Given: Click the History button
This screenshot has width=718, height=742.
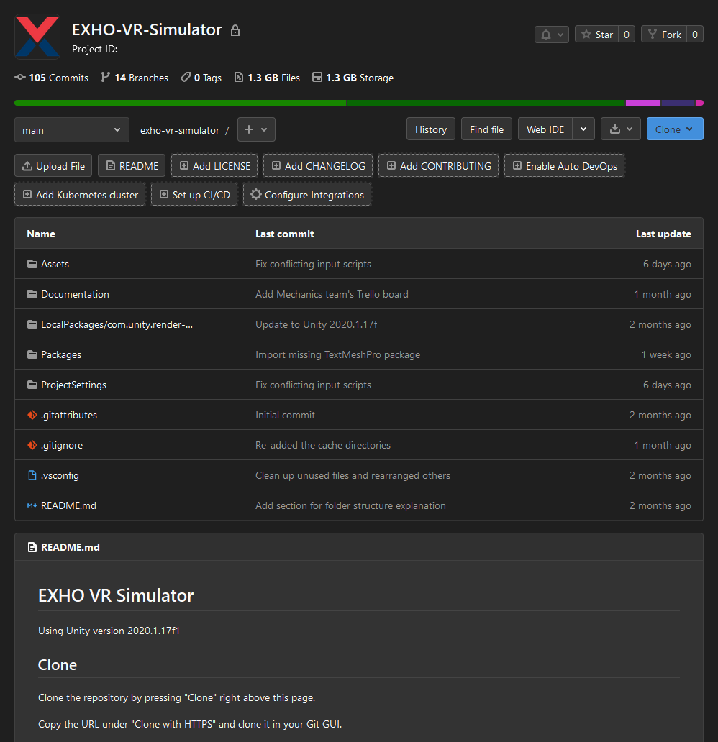Looking at the screenshot, I should [430, 129].
